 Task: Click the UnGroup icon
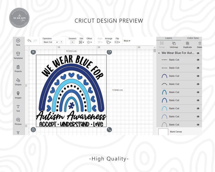(x=174, y=43)
